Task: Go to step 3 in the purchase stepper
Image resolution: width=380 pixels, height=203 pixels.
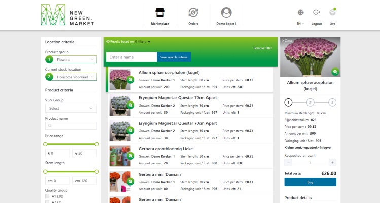Action: pyautogui.click(x=332, y=103)
